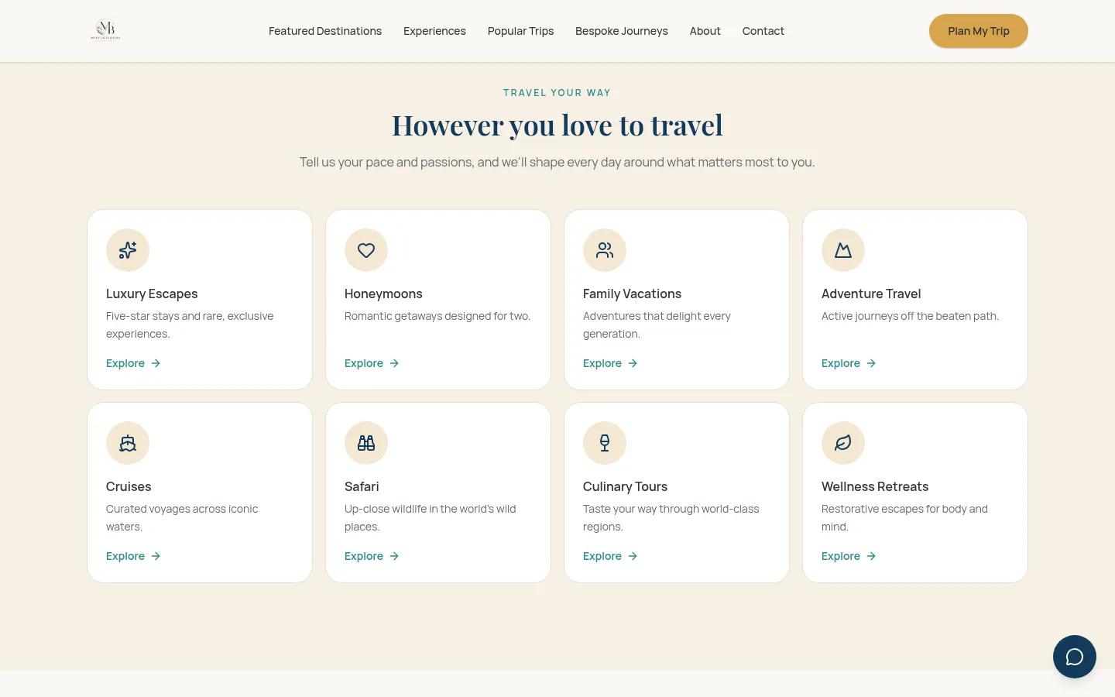Open the chat bubble widget
Viewport: 1115px width, 697px height.
tap(1075, 657)
